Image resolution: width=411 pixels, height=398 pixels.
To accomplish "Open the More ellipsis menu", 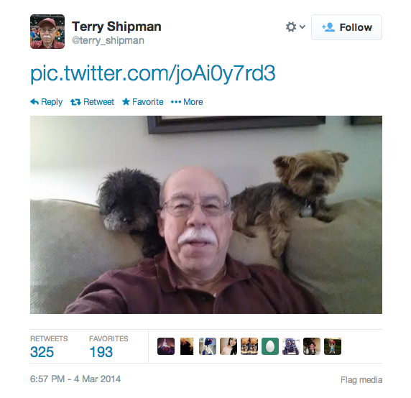I will [x=187, y=102].
